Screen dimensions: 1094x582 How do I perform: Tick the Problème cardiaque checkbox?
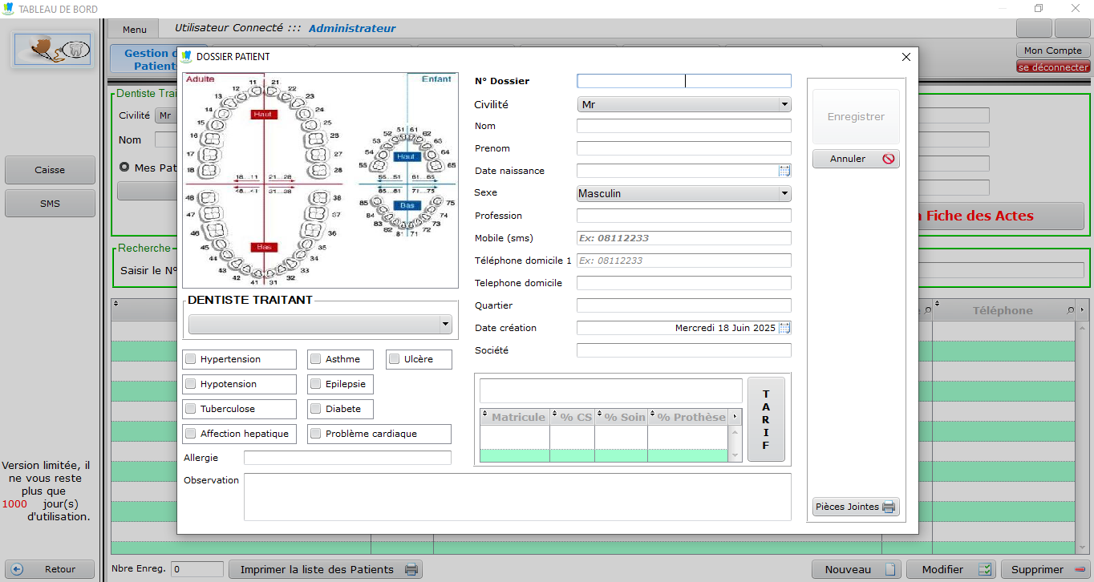tap(316, 434)
